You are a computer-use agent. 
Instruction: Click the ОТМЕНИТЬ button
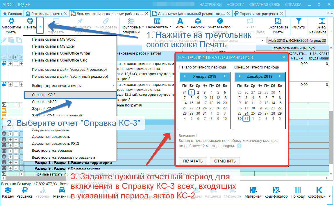(x=225, y=161)
